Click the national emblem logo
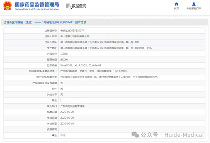This screenshot has height=143, width=210. pyautogui.click(x=7, y=6)
